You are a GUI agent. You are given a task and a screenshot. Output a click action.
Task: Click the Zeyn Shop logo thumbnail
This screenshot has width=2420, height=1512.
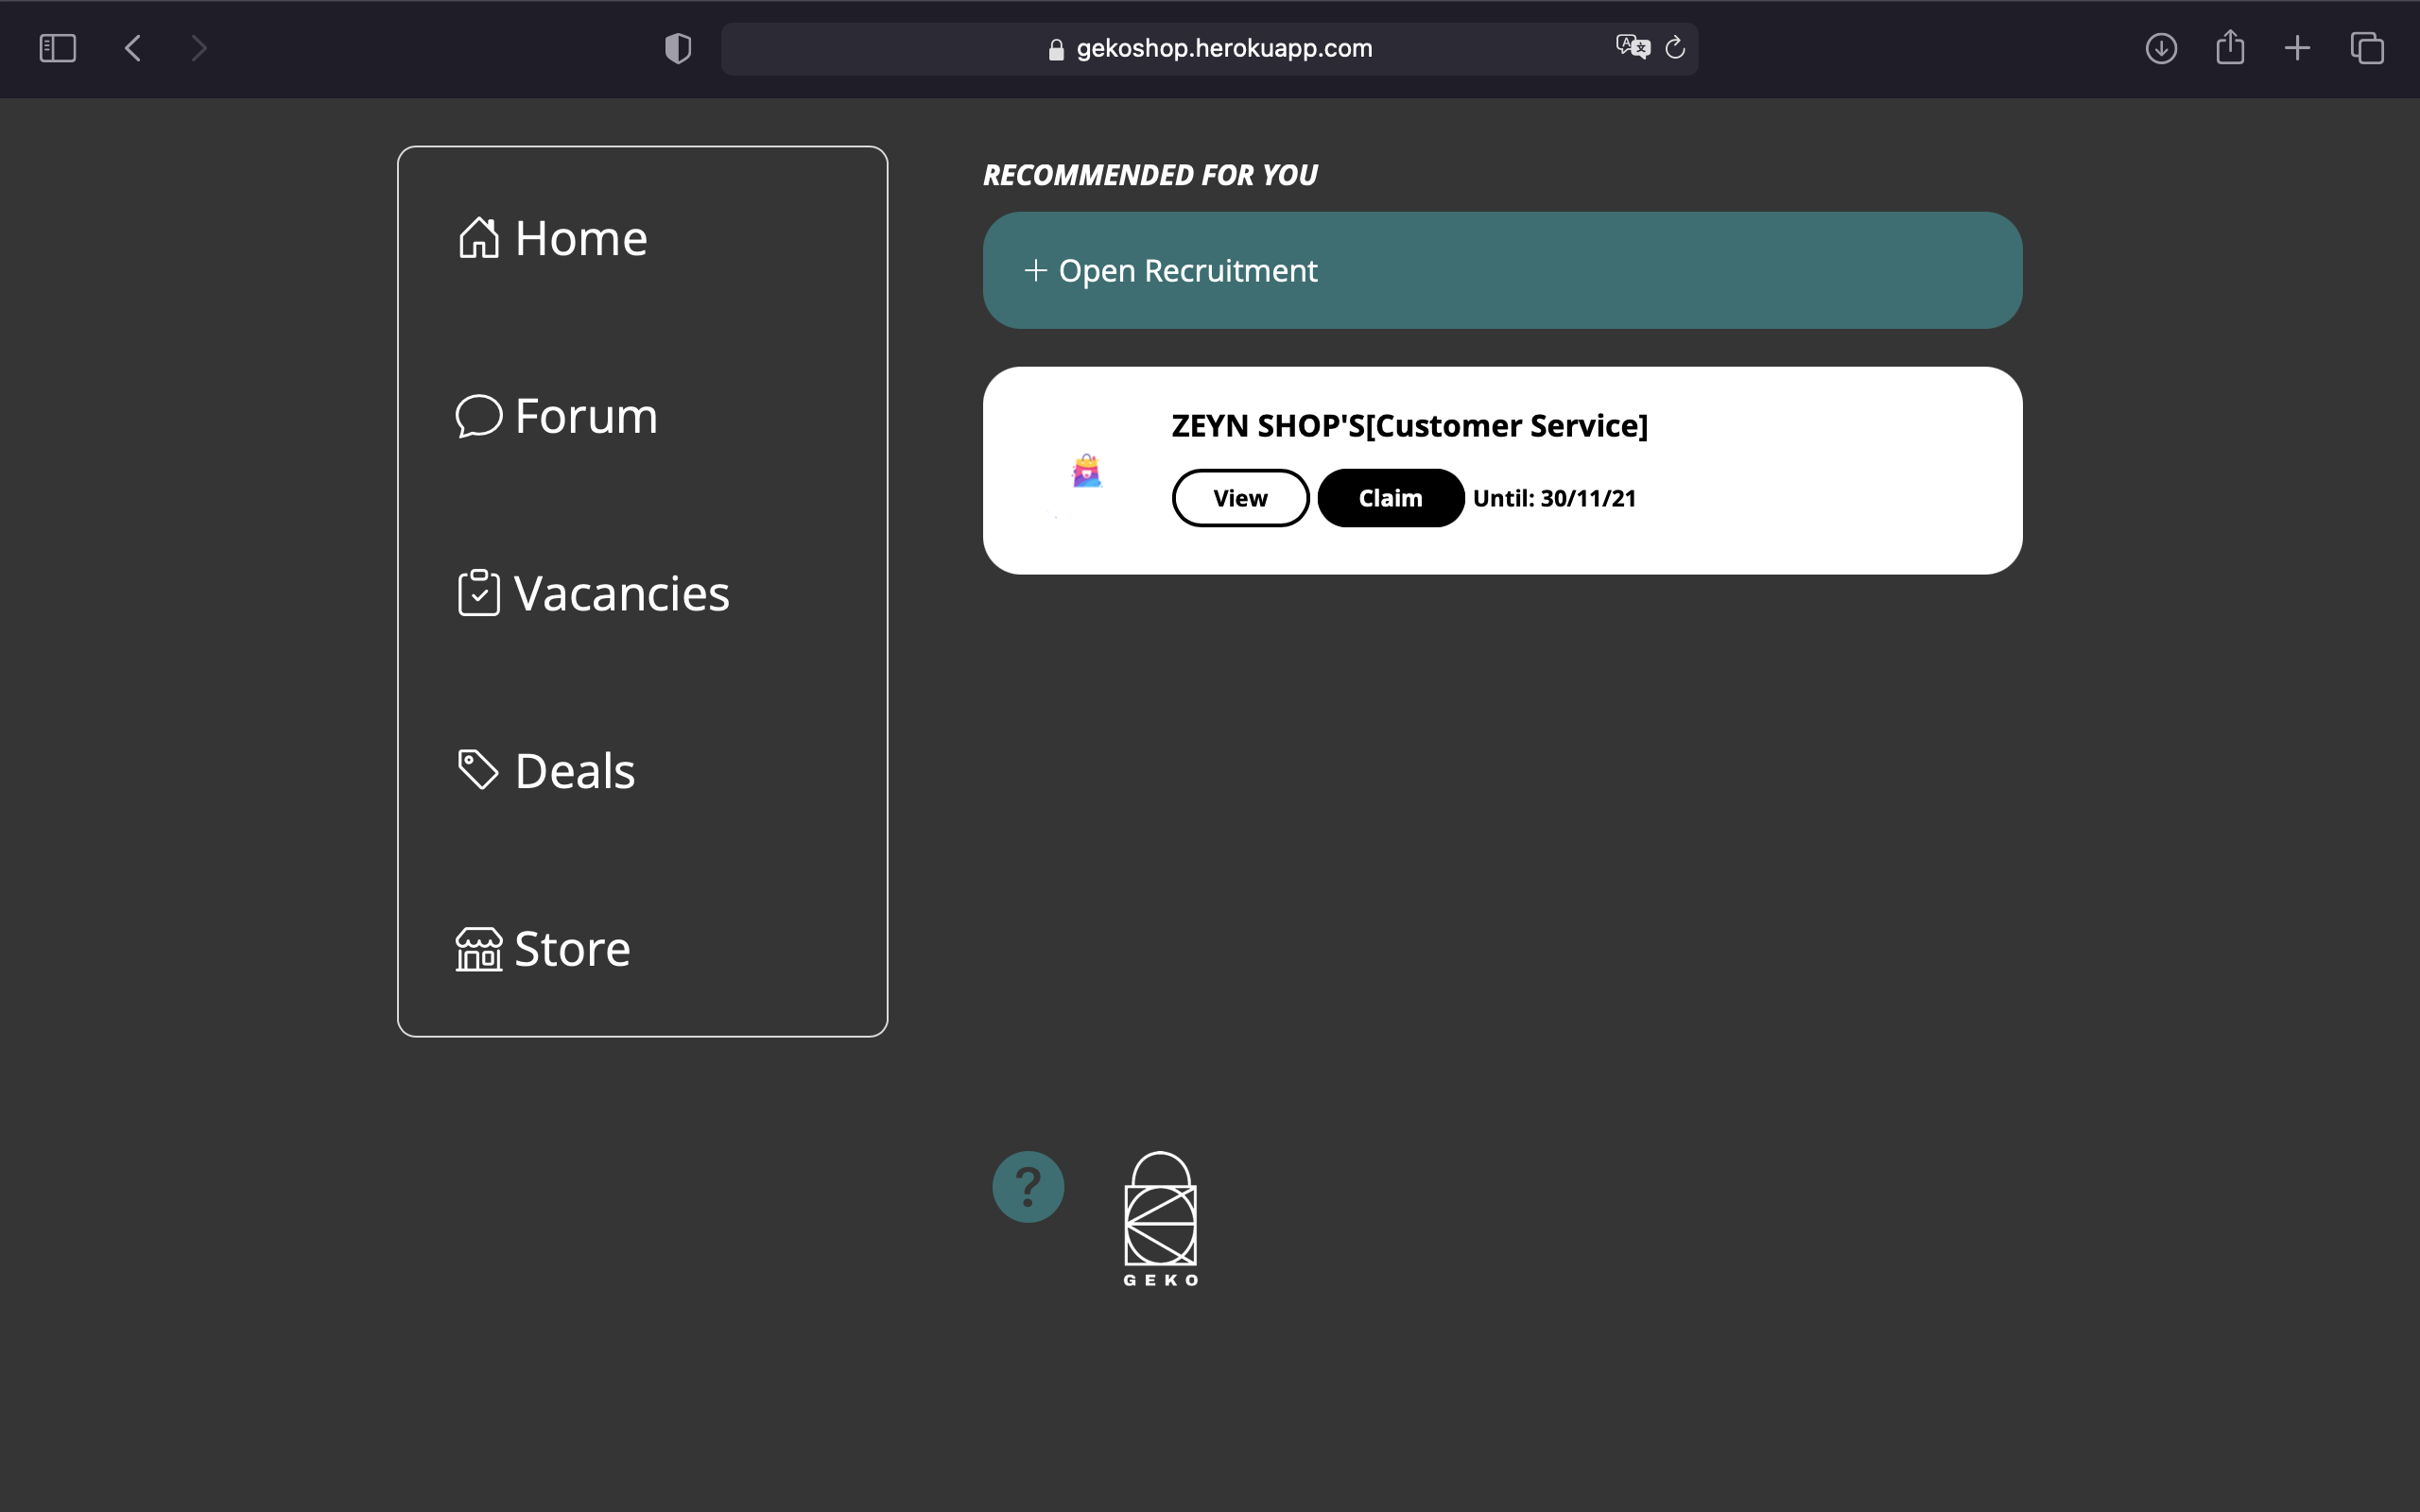(x=1086, y=471)
